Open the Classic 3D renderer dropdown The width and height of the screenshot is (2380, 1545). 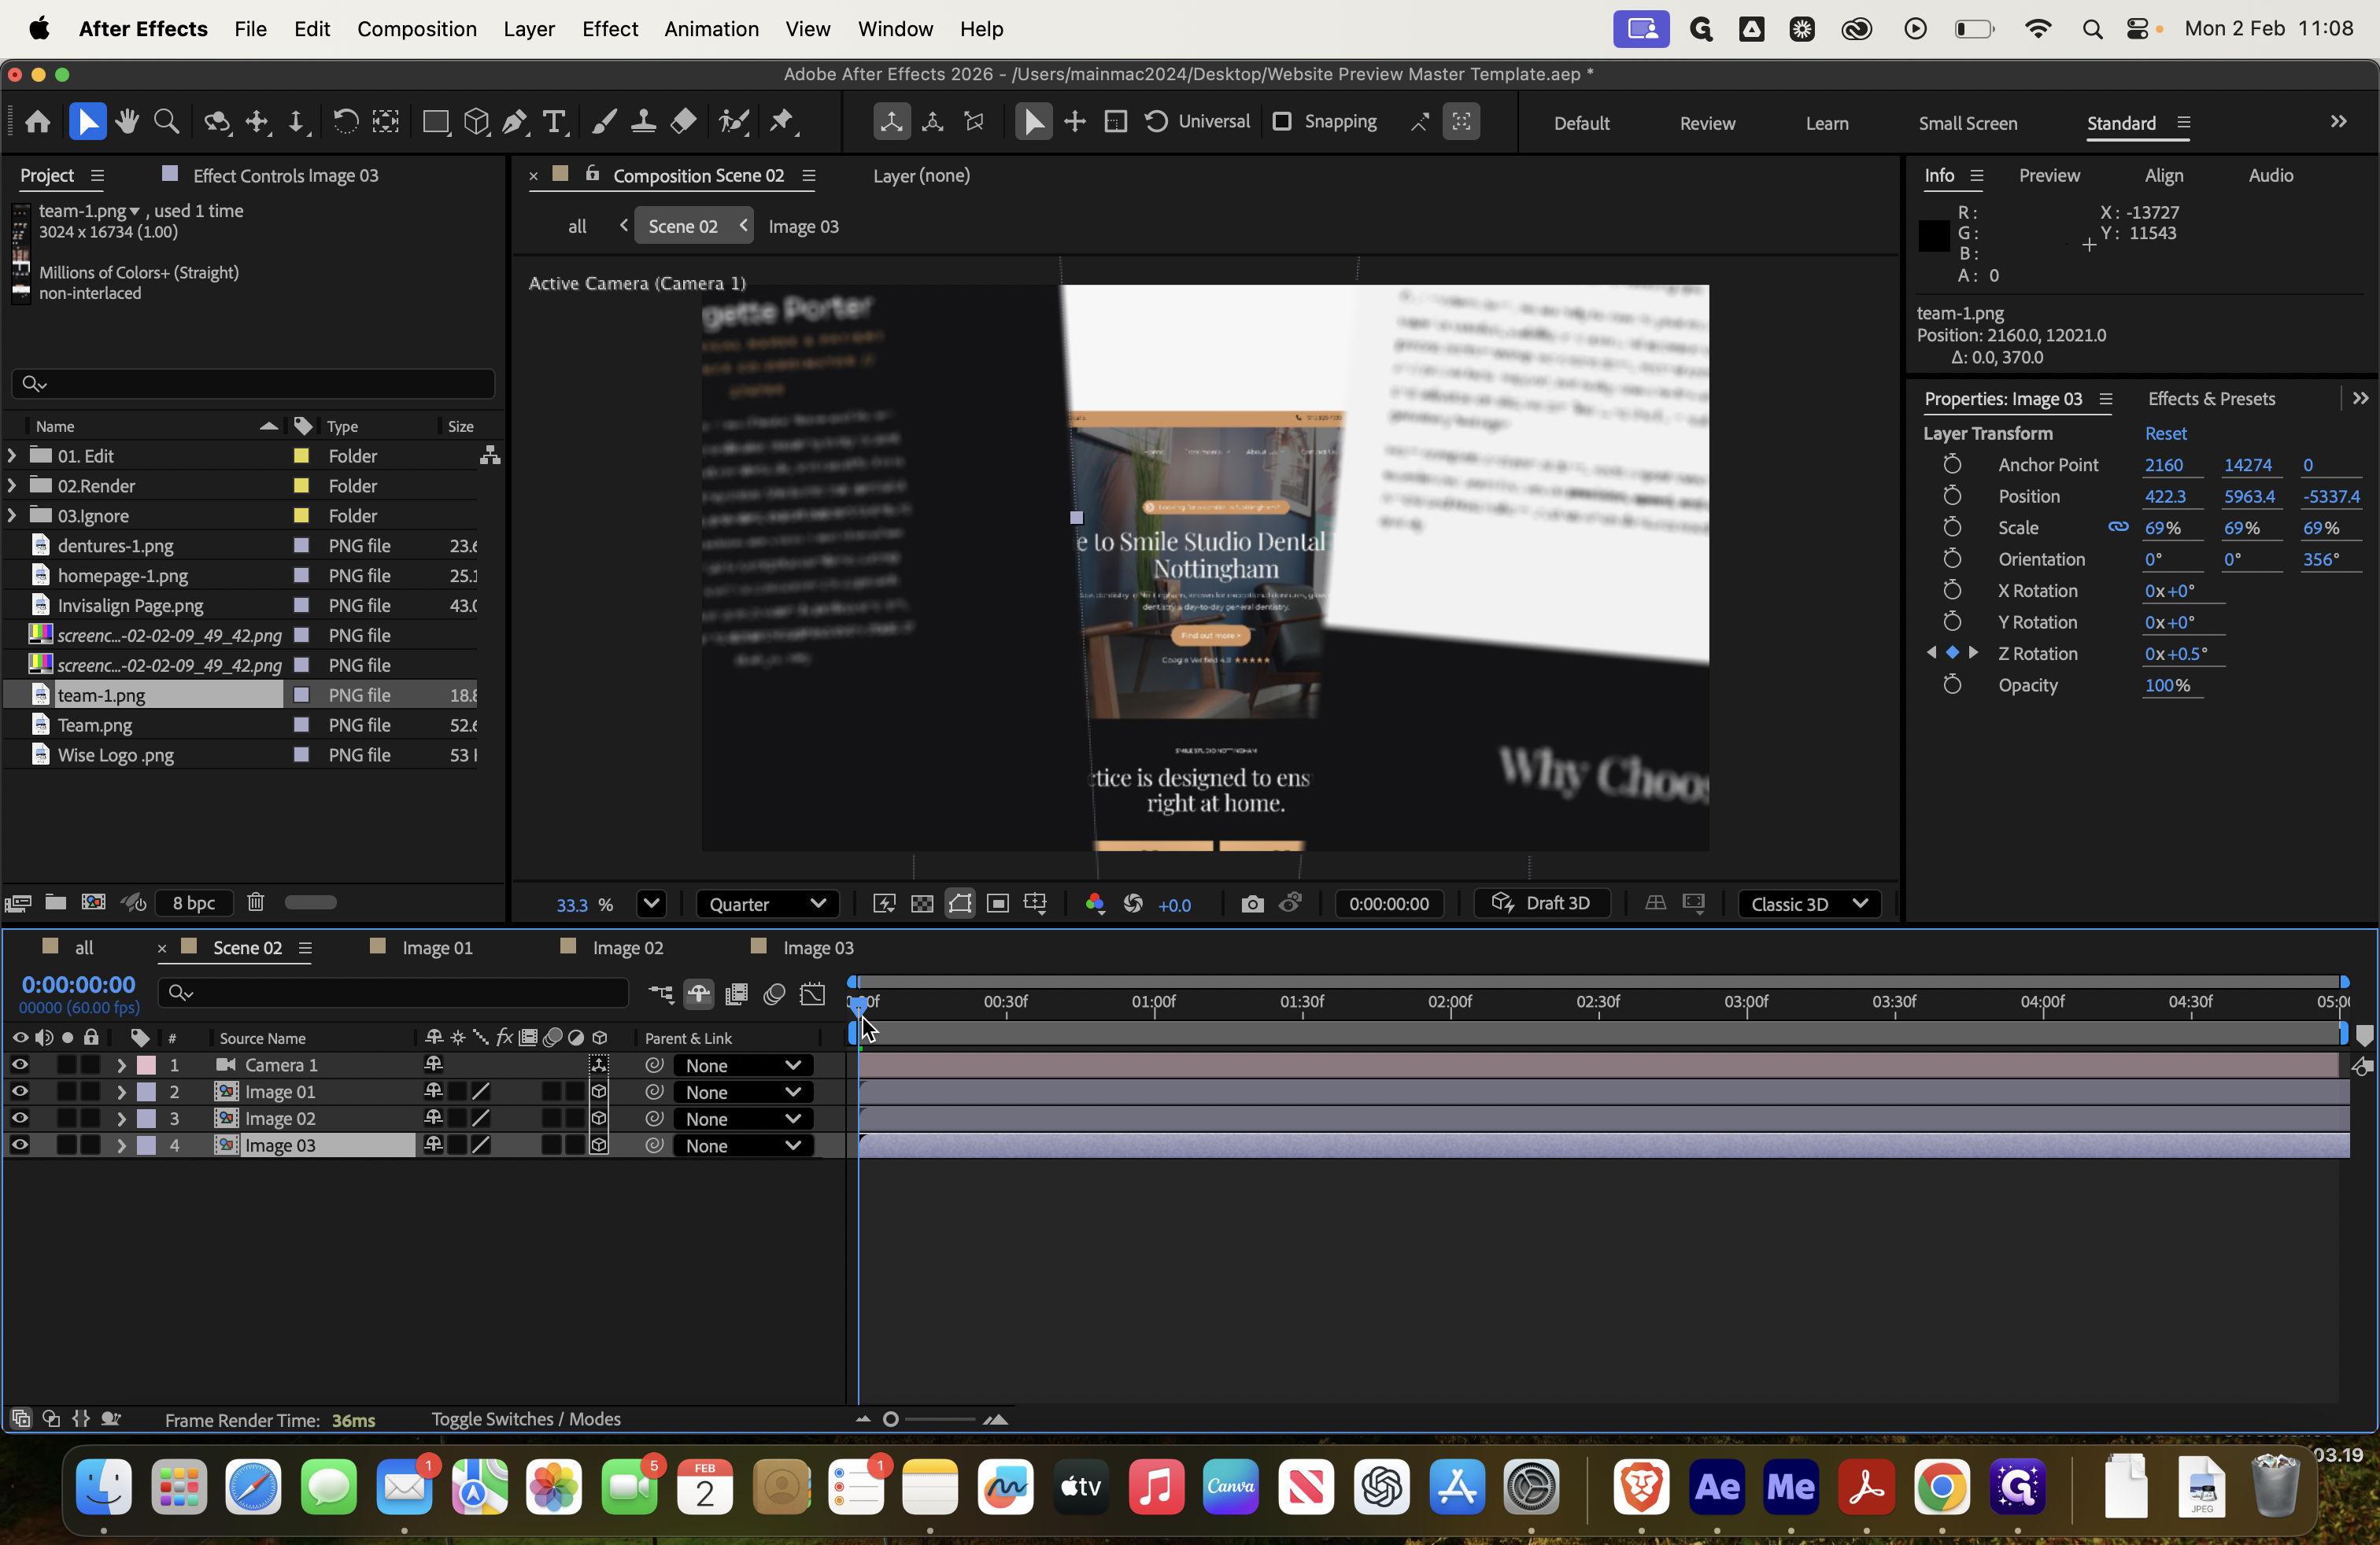pyautogui.click(x=1809, y=903)
